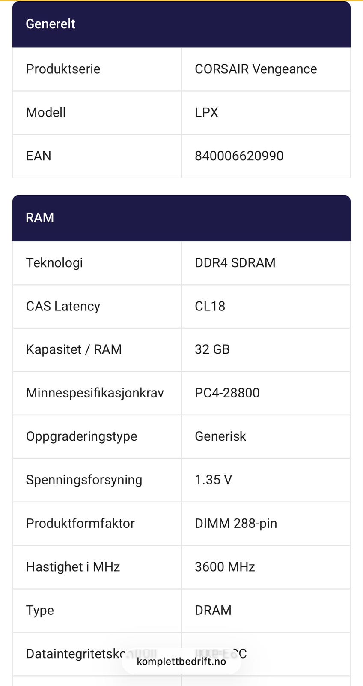The width and height of the screenshot is (363, 686).
Task: Click the Kapasitet / RAM label
Action: [74, 350]
